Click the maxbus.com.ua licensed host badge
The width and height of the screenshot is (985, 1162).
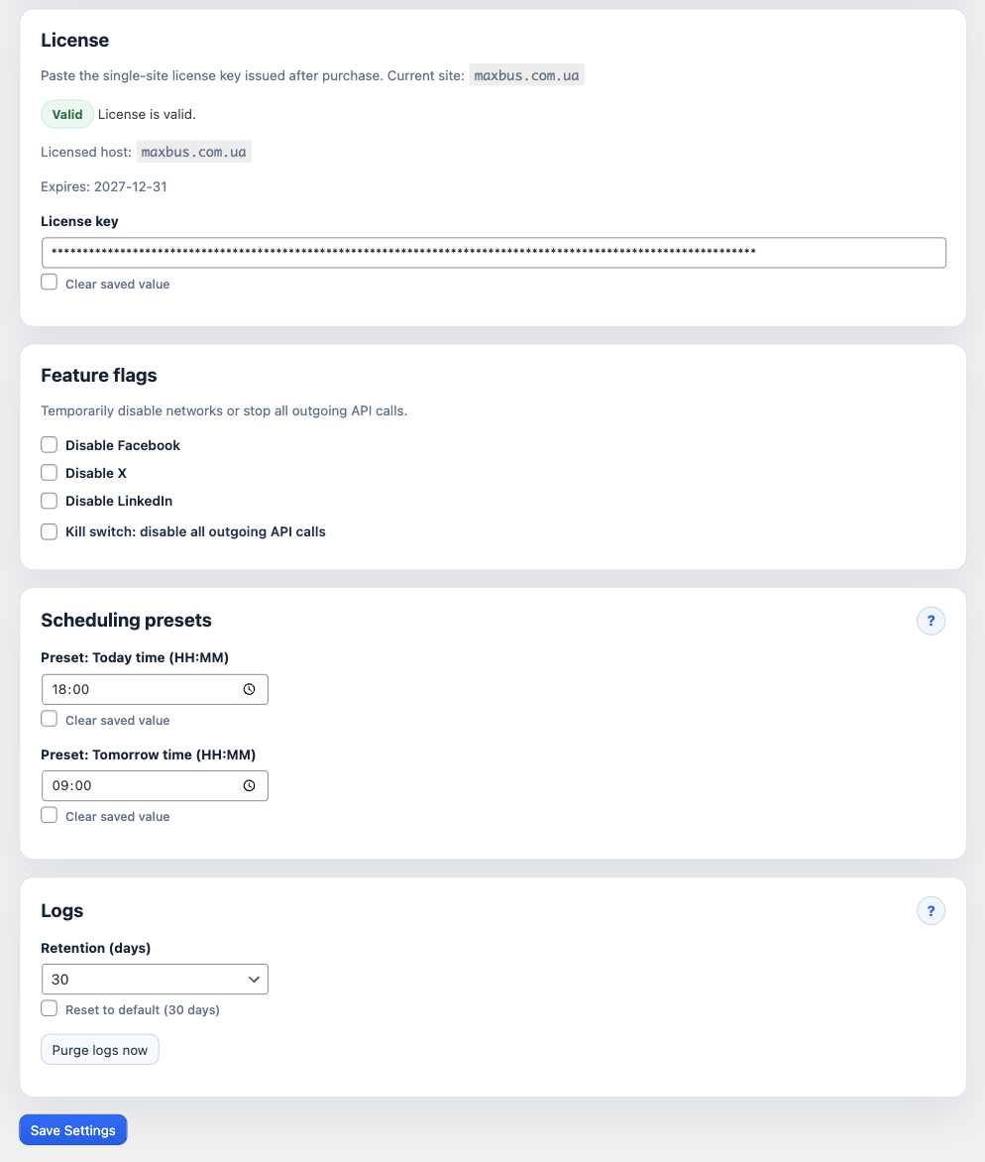tap(194, 151)
